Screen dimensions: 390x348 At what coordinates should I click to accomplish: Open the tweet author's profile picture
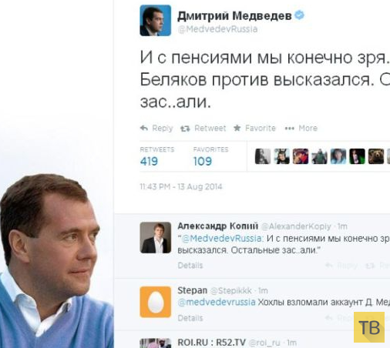(156, 21)
